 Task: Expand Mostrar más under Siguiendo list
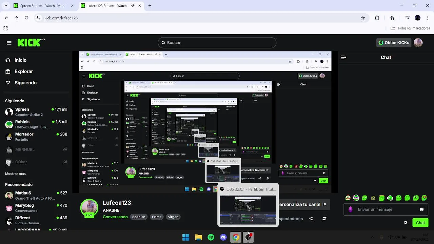[x=15, y=174]
